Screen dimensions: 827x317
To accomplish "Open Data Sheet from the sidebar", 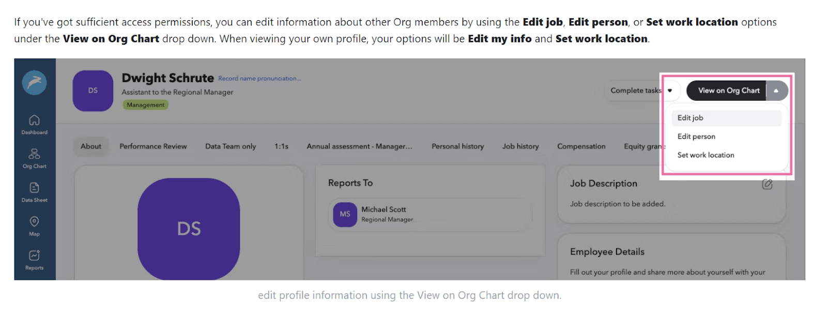I will pos(34,192).
